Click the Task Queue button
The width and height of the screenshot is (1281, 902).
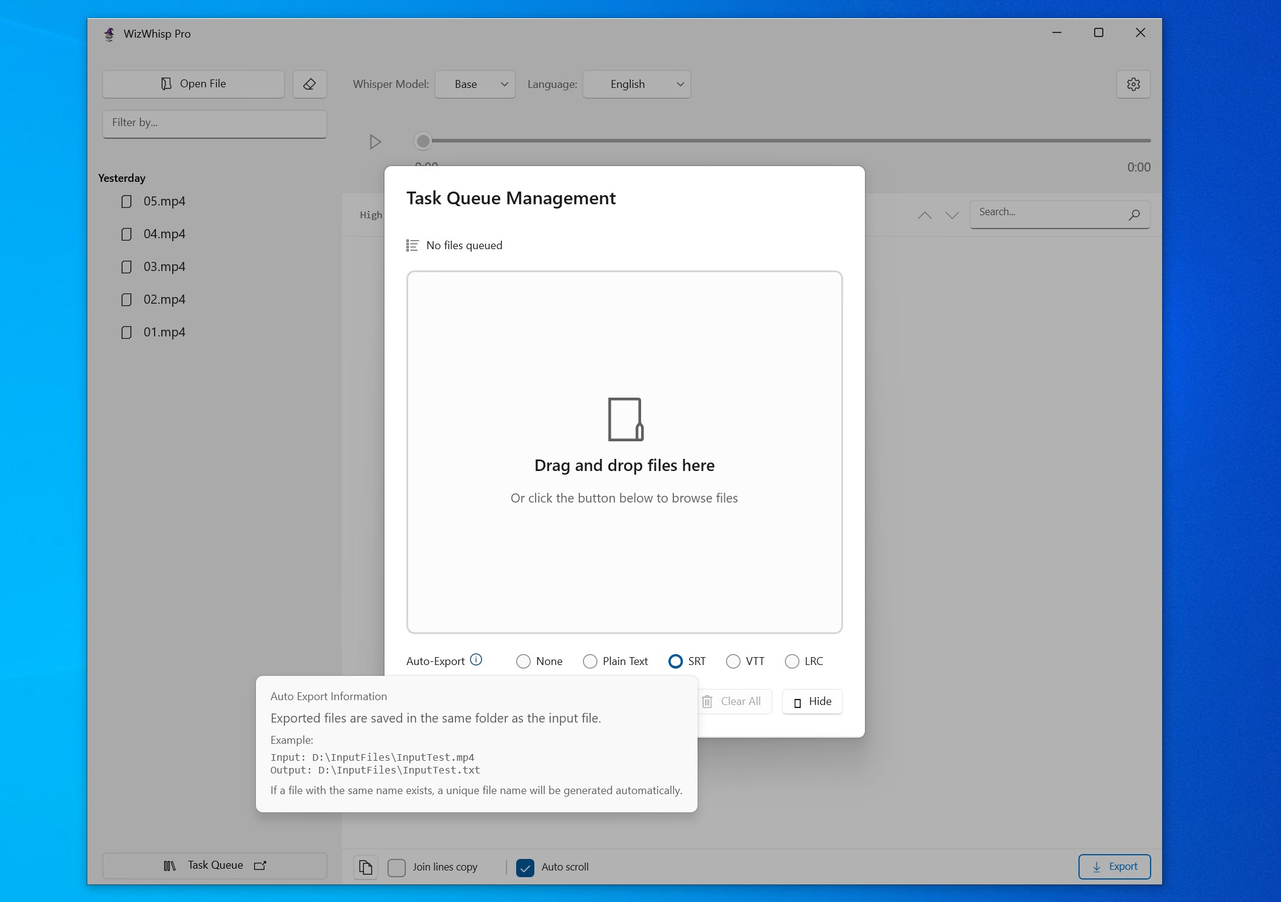point(215,866)
